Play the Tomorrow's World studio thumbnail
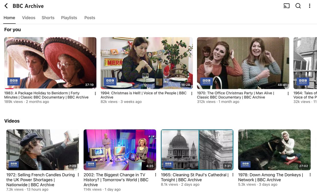This screenshot has width=317, height=193. [x=120, y=150]
